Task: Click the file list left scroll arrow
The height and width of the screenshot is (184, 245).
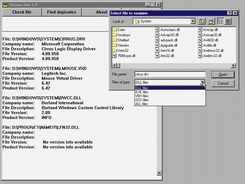Action: (114, 66)
